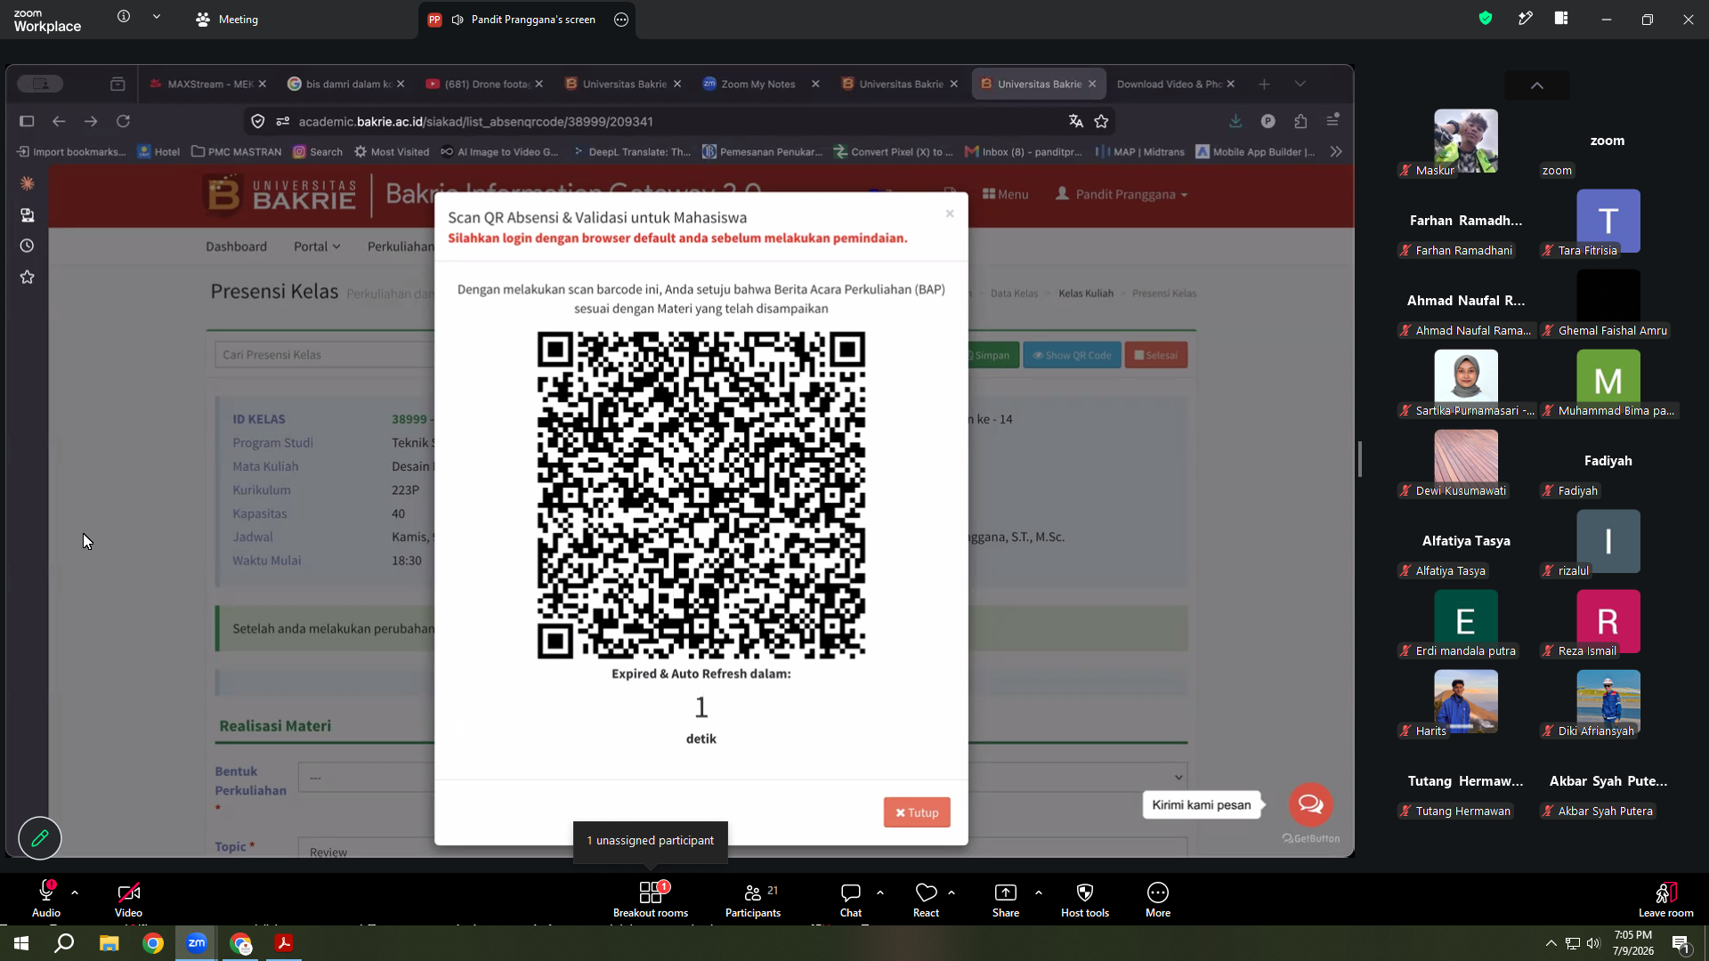This screenshot has height=961, width=1709.
Task: Switch to the Meeting tab
Action: point(228,19)
